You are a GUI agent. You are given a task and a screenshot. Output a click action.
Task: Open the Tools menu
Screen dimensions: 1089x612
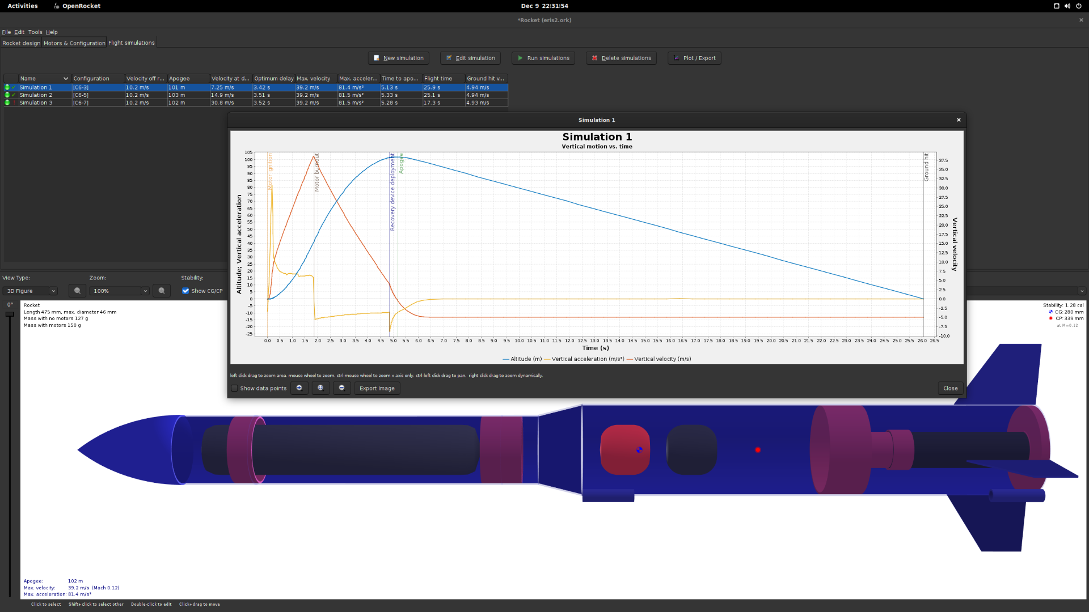tap(35, 32)
